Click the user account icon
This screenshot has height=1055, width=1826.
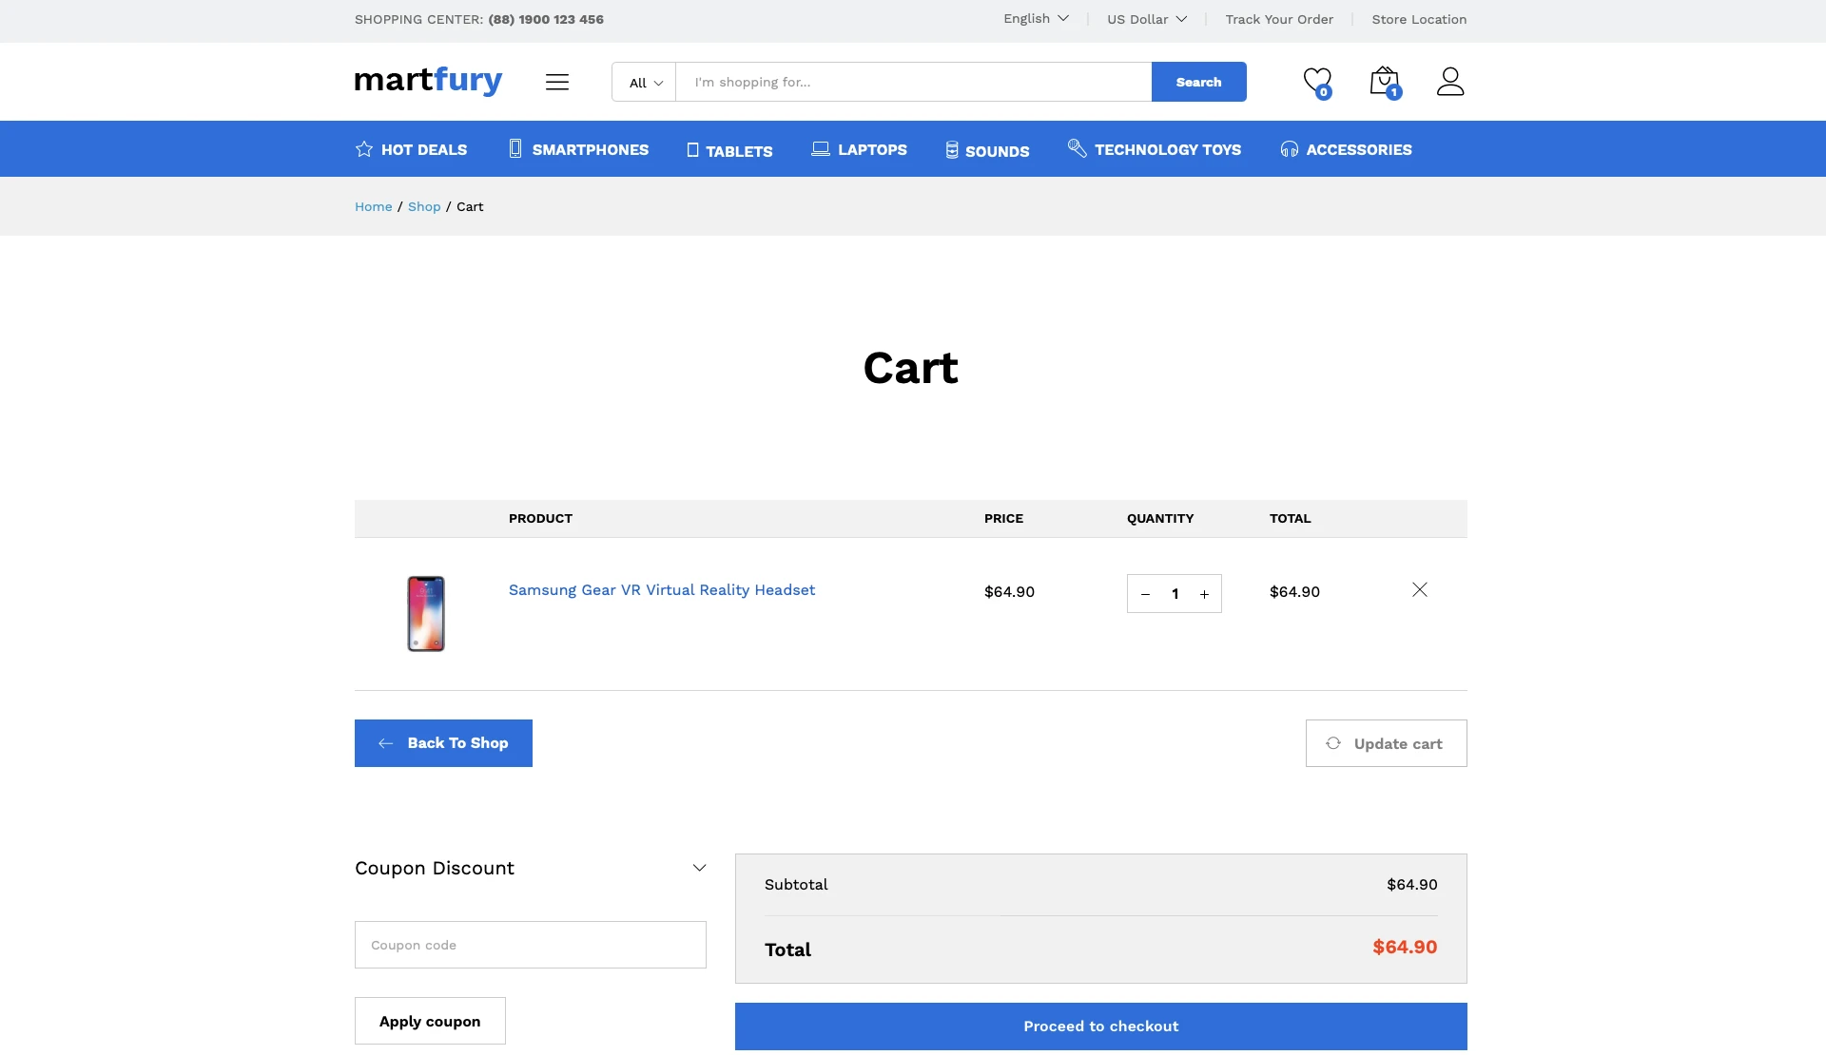coord(1449,82)
